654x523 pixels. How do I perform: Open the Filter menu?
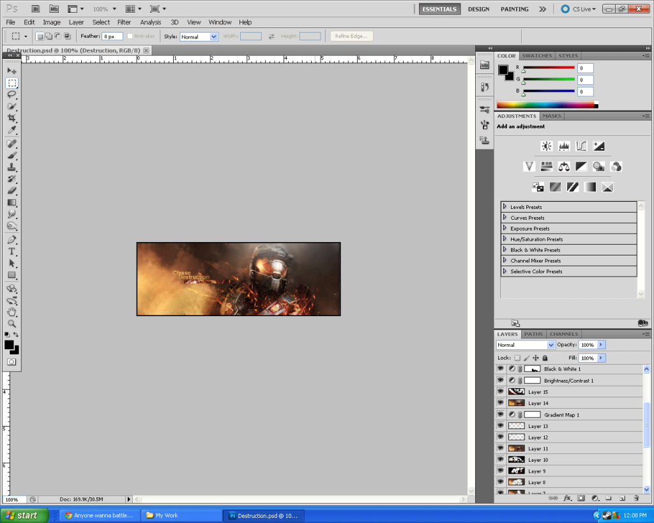coord(124,22)
